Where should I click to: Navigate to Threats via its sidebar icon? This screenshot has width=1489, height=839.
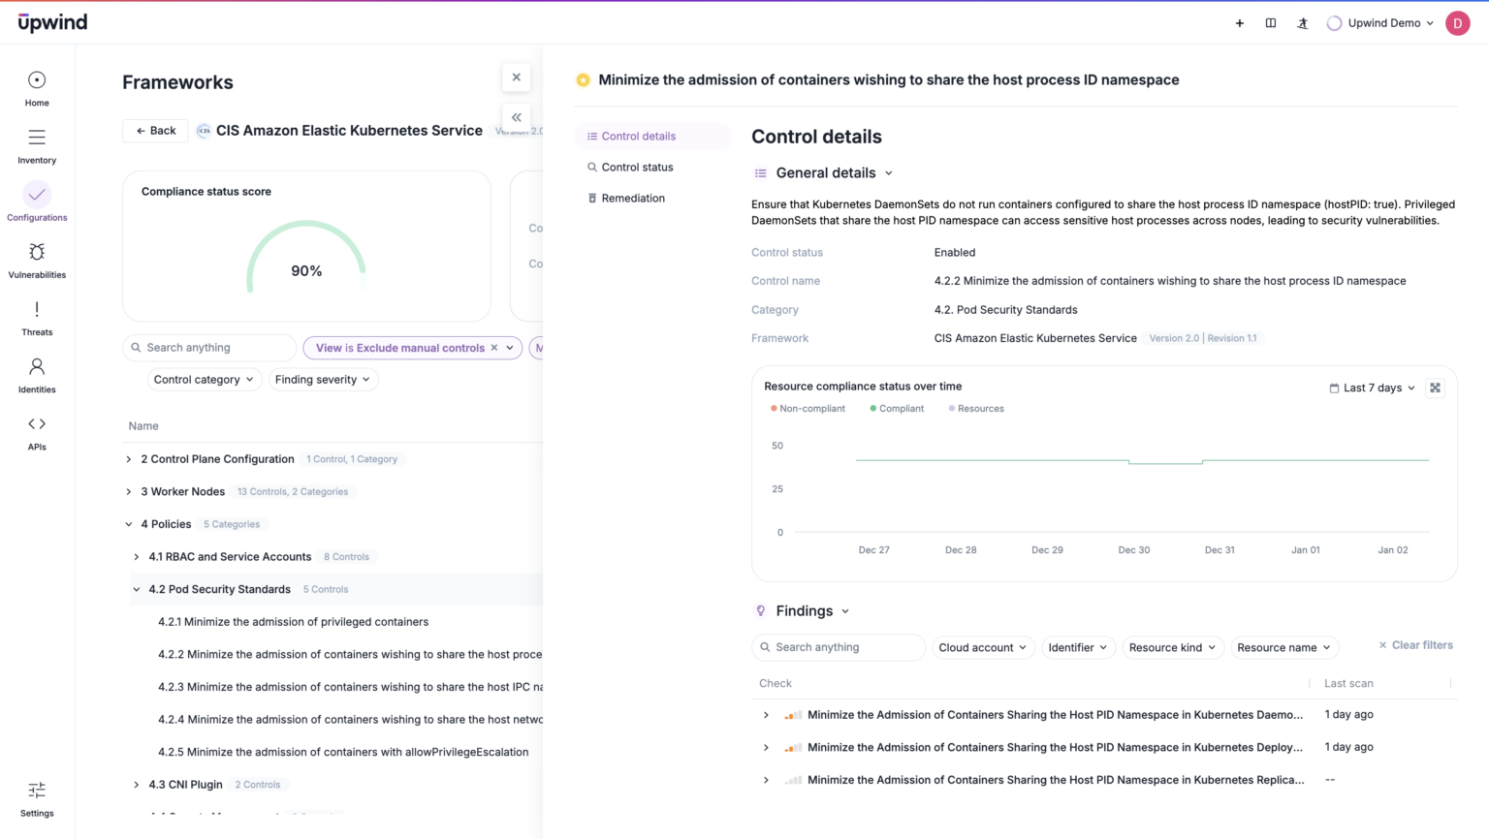pyautogui.click(x=36, y=316)
